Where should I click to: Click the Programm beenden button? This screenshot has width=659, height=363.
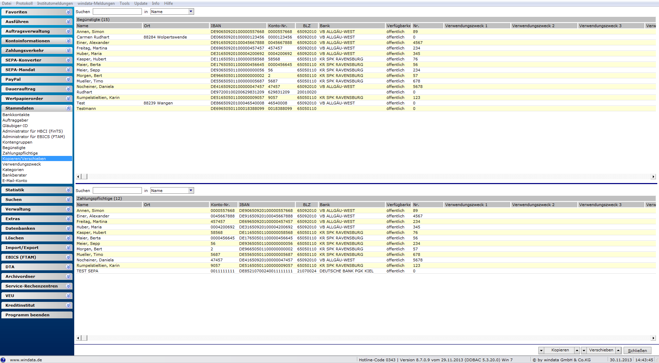click(x=37, y=315)
